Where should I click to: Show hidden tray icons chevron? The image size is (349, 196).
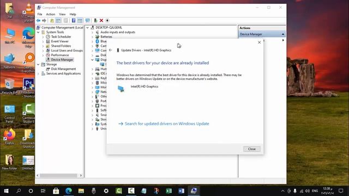pyautogui.click(x=282, y=191)
